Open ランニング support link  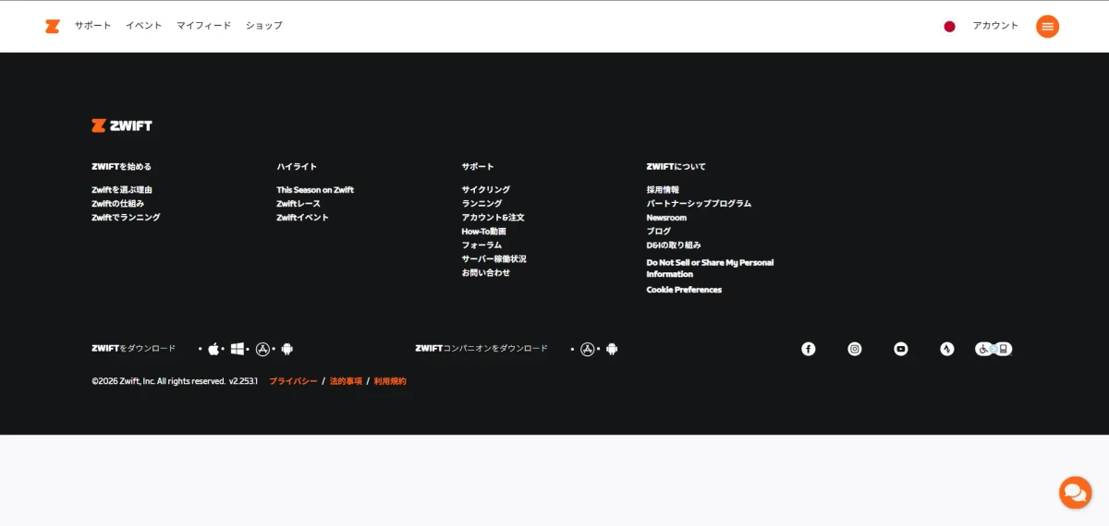482,204
